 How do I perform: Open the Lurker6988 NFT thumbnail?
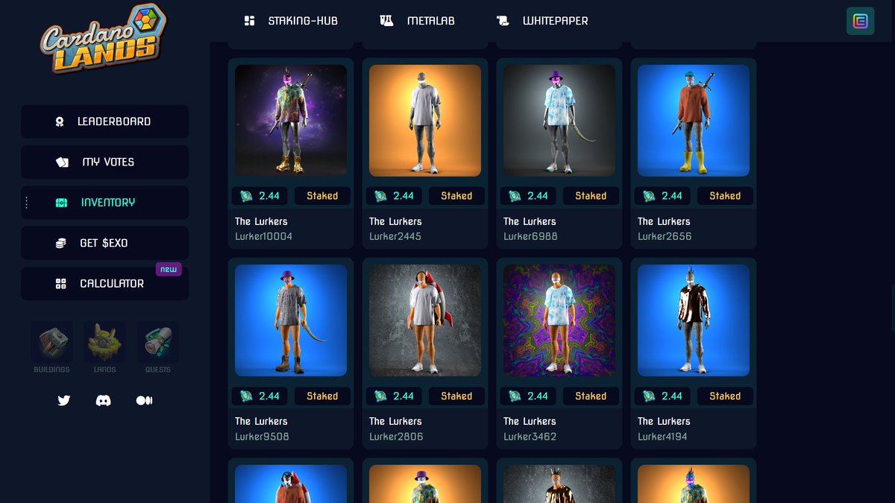tap(559, 121)
